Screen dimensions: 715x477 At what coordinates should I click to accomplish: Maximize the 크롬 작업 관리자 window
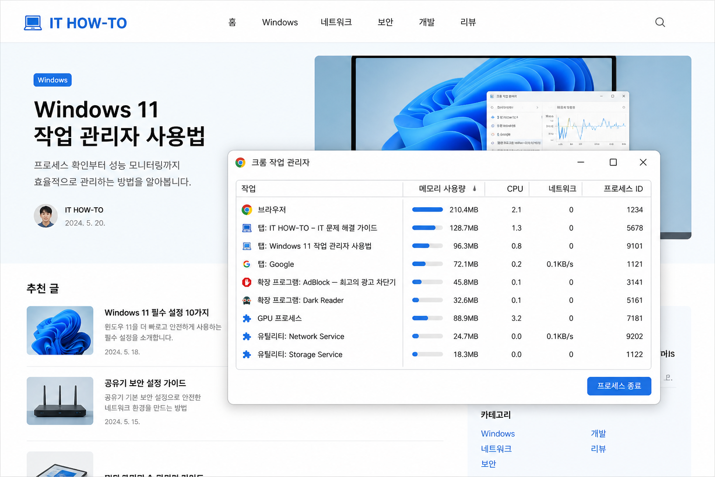pyautogui.click(x=613, y=162)
